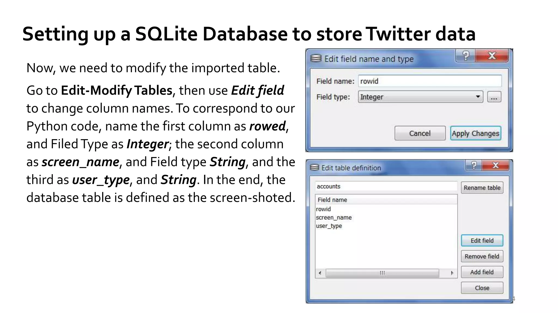Click the Field name input containing rowid

point(430,81)
